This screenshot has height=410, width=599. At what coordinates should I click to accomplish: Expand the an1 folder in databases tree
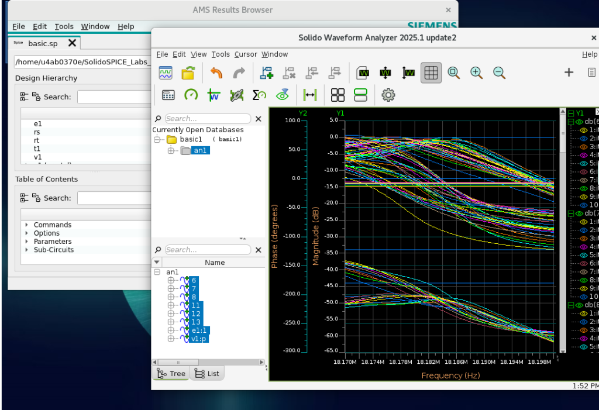tap(171, 150)
